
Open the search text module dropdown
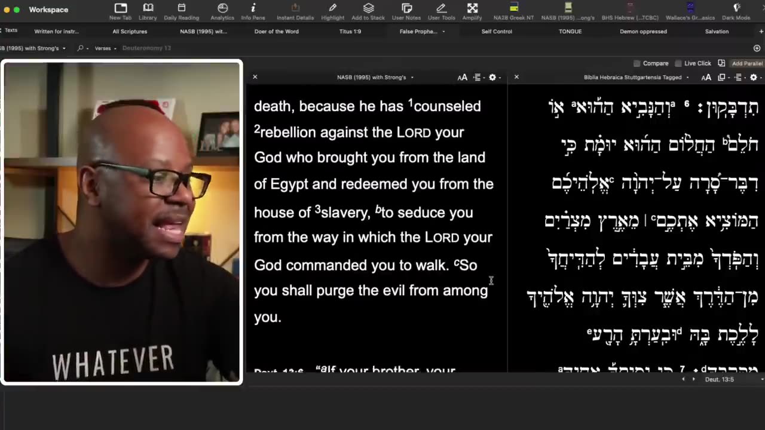[33, 48]
